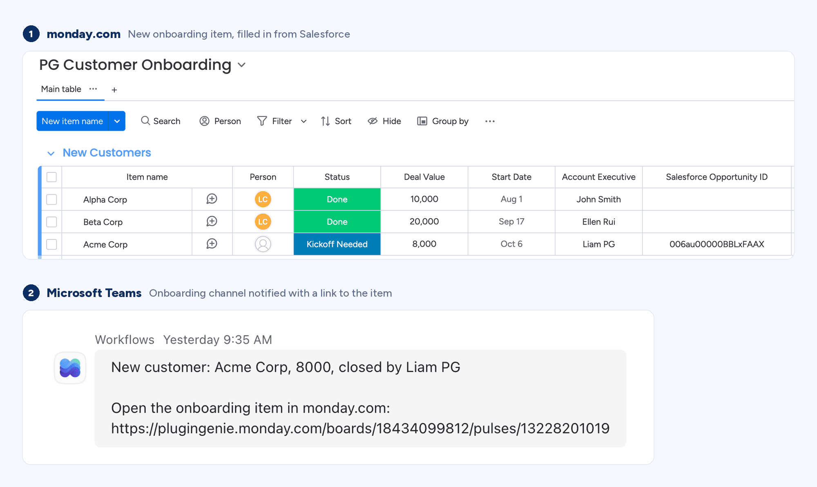817x487 pixels.
Task: Click the 006au00000BBLxFAAX opportunity ID cell
Action: (x=717, y=244)
